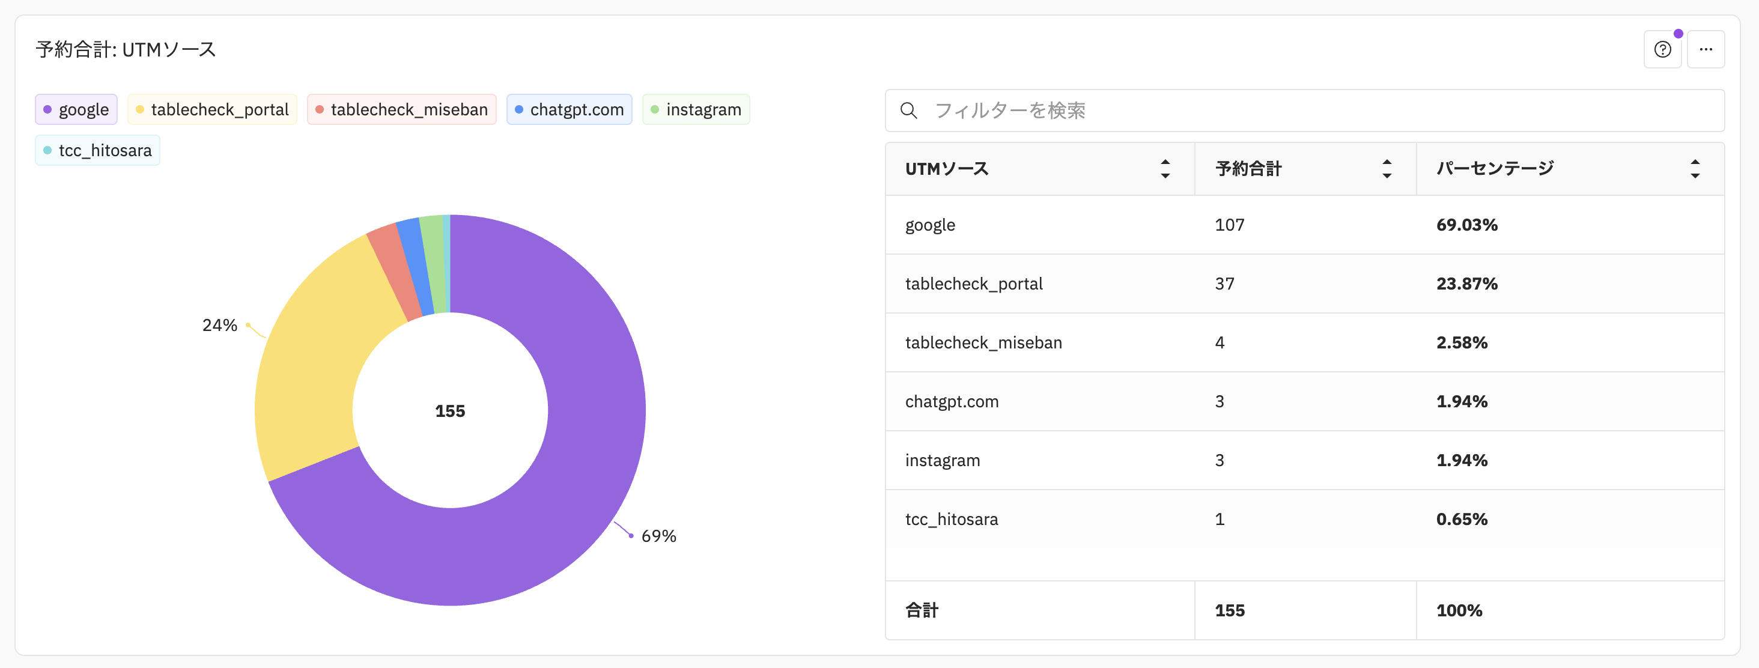Open the three-dots more options menu
This screenshot has height=668, width=1759.
tap(1706, 49)
